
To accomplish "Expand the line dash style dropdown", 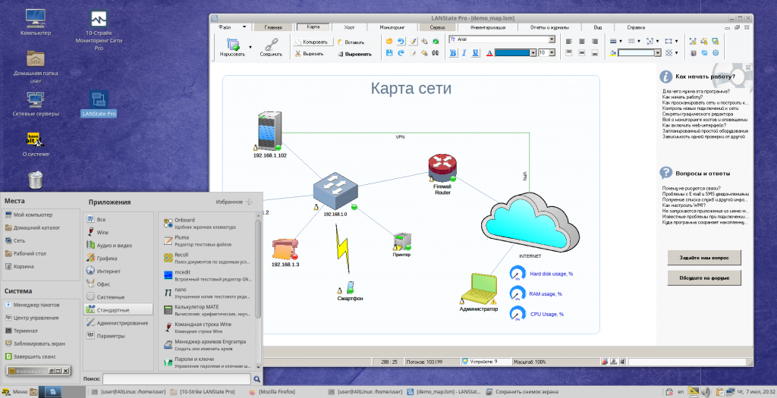I will (639, 41).
